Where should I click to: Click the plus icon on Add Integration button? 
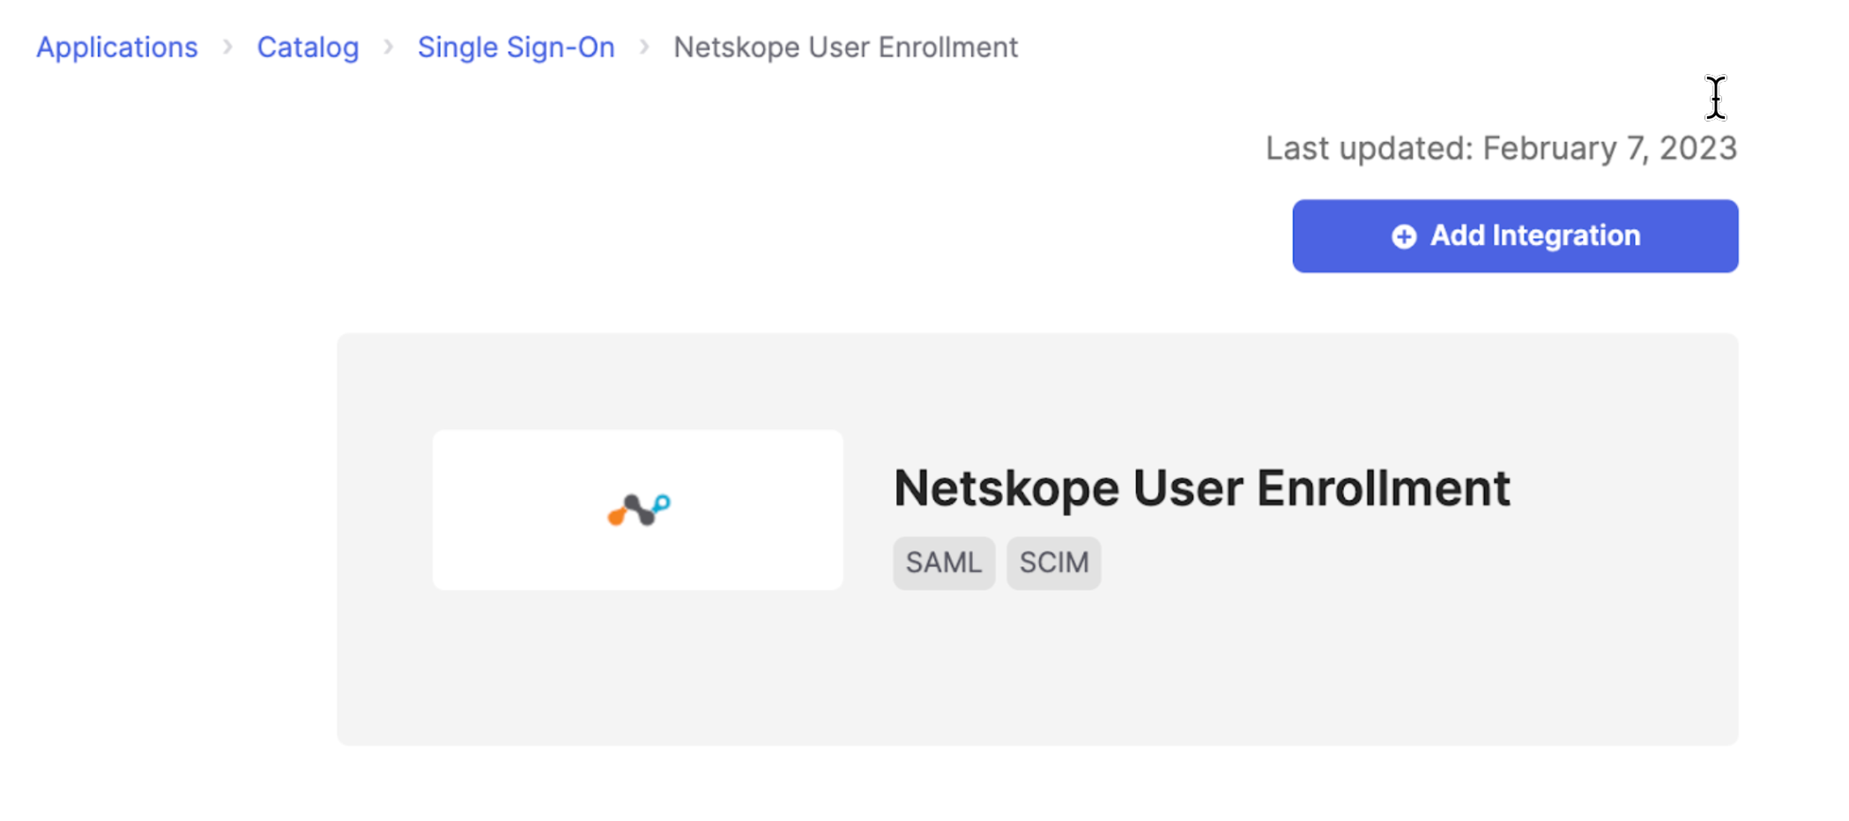pyautogui.click(x=1404, y=236)
